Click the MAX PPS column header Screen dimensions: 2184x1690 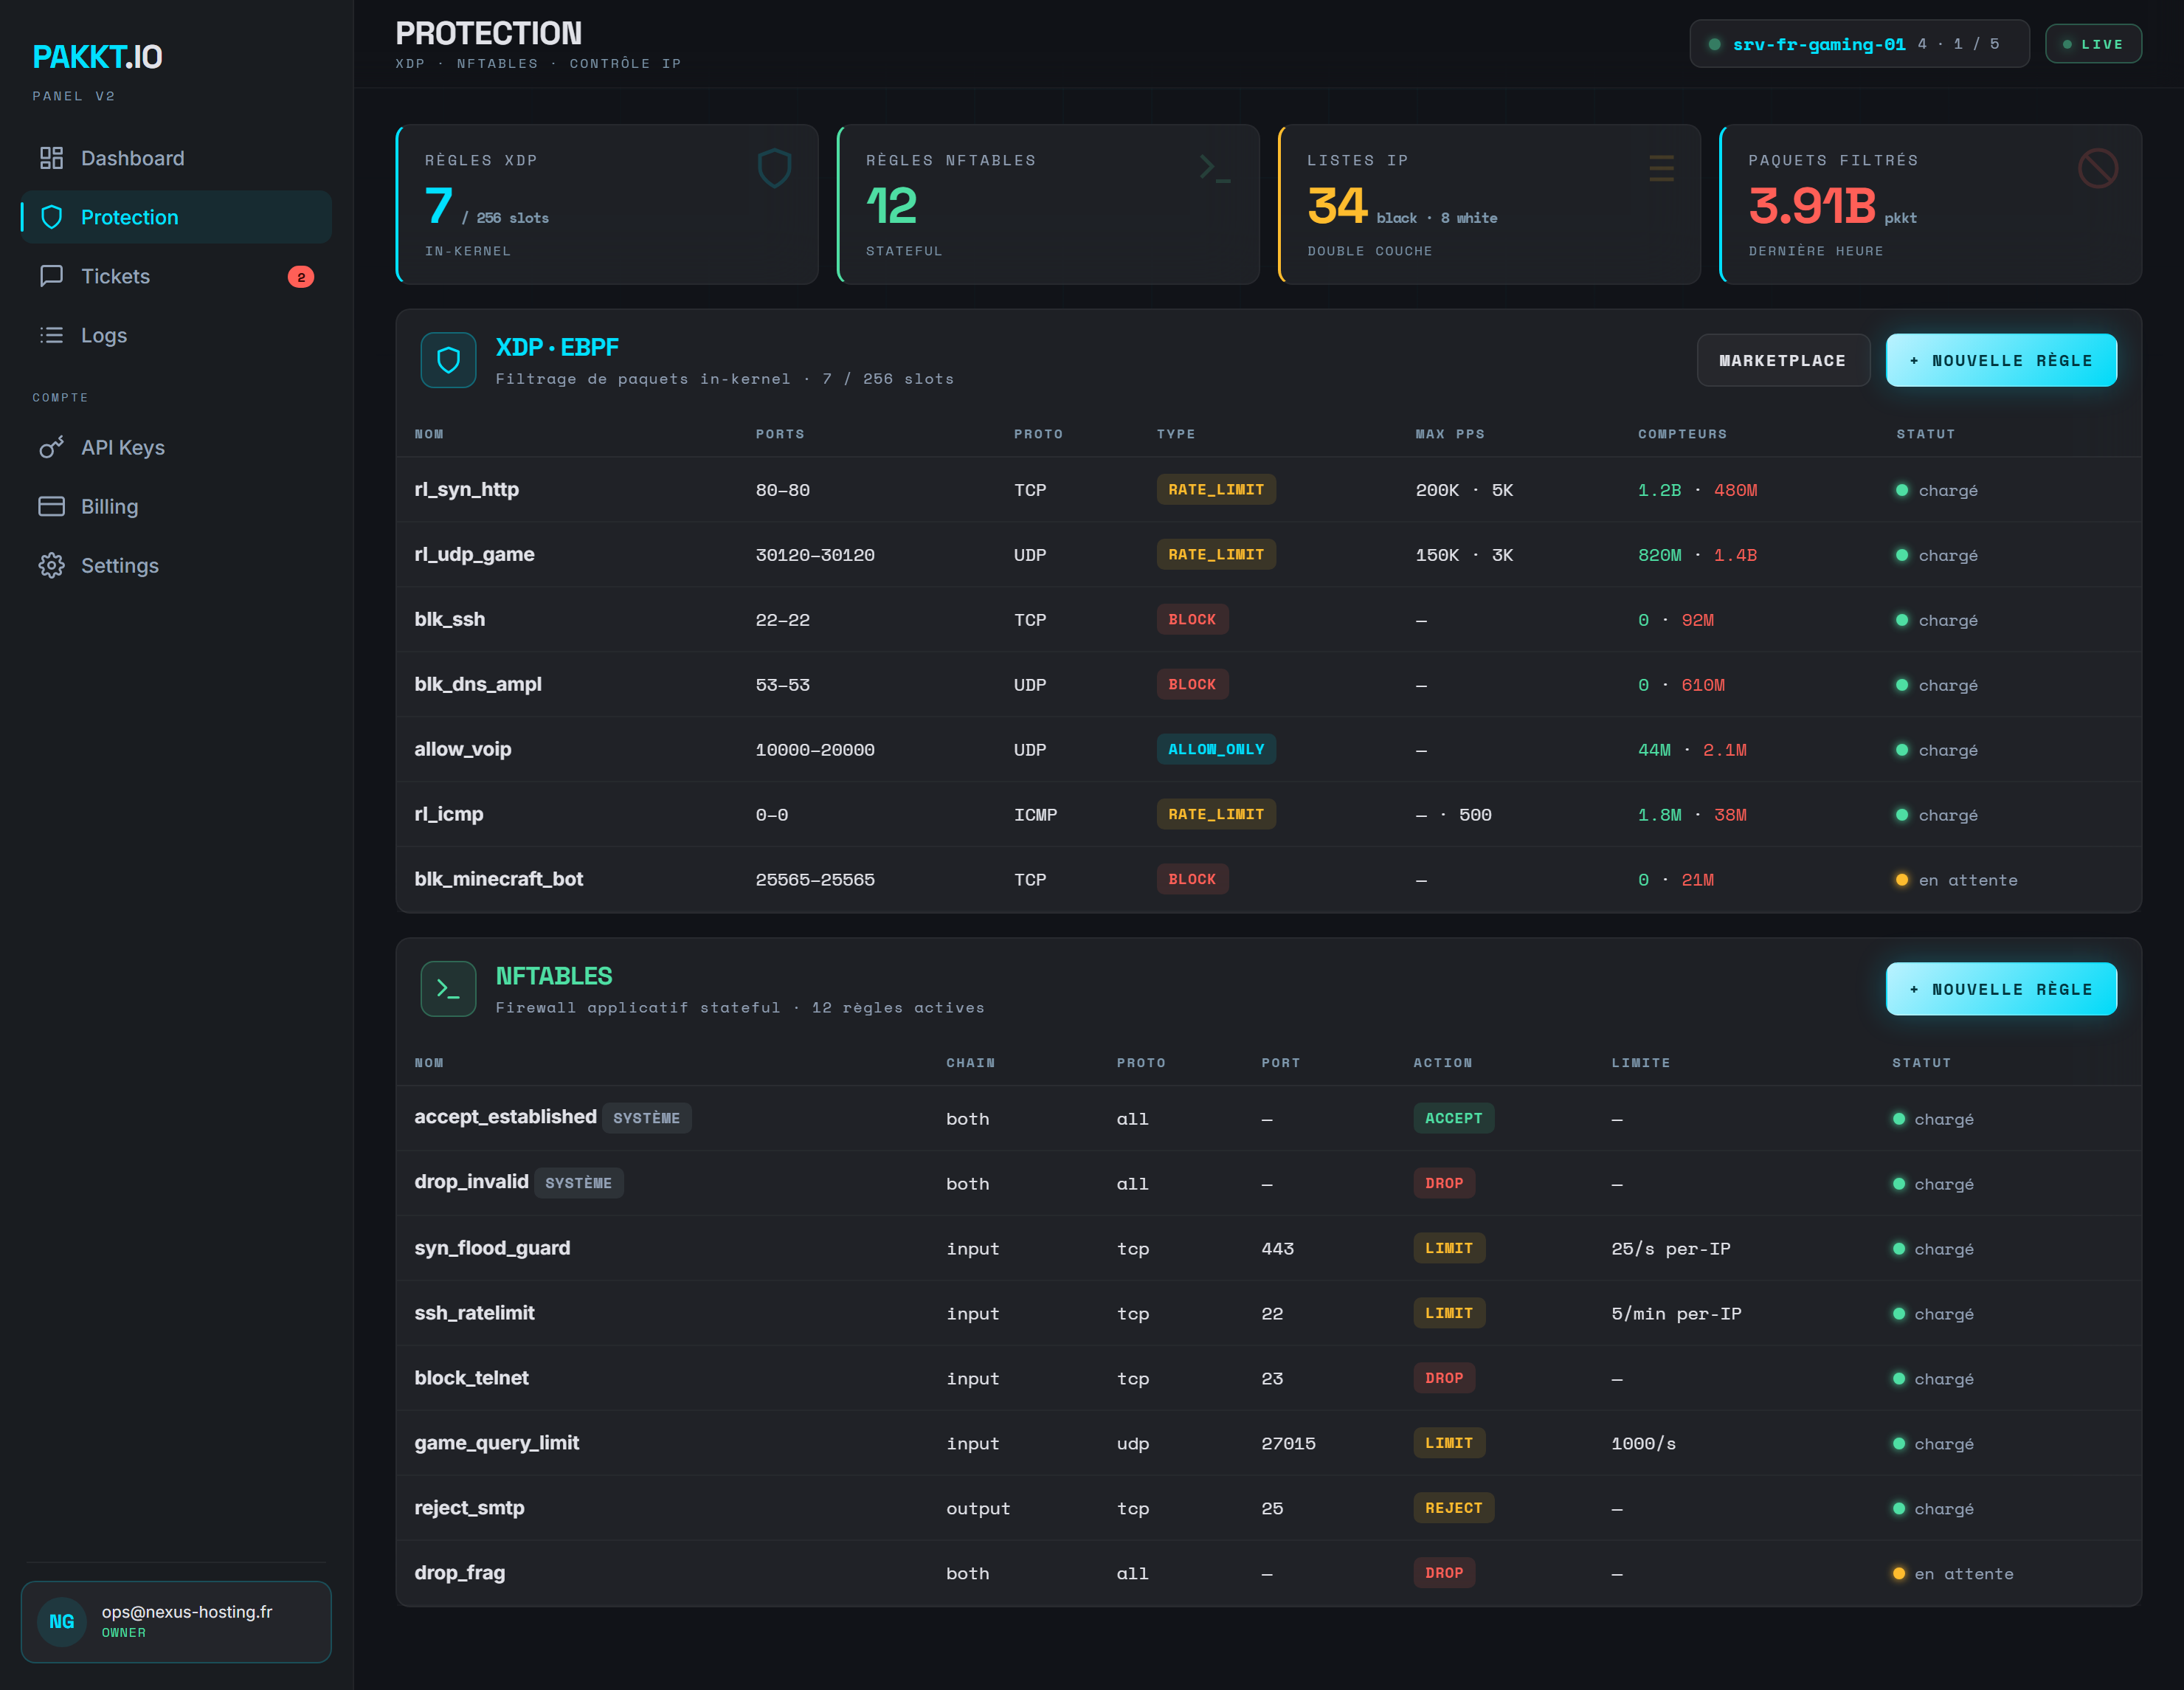(x=1450, y=434)
